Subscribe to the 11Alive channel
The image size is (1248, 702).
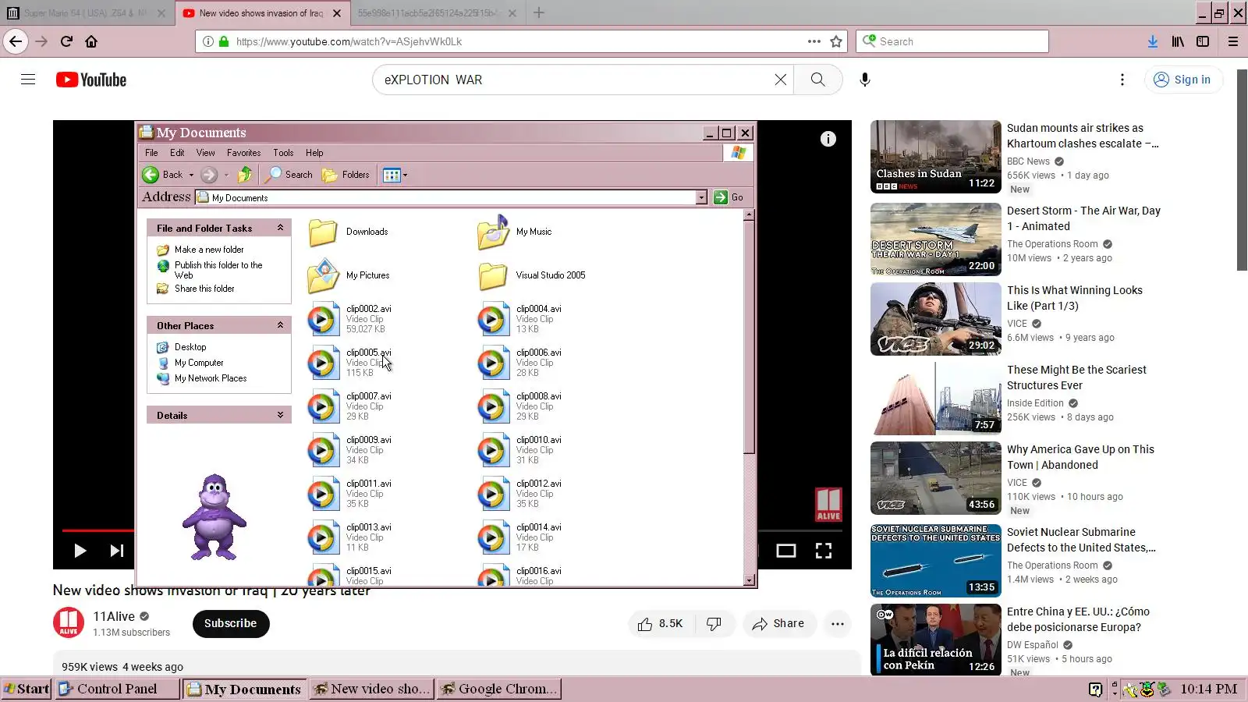(x=231, y=623)
